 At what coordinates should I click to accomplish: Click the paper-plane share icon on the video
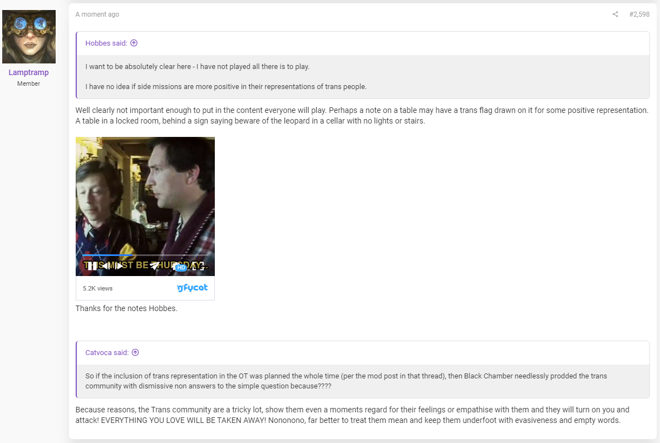pos(155,265)
